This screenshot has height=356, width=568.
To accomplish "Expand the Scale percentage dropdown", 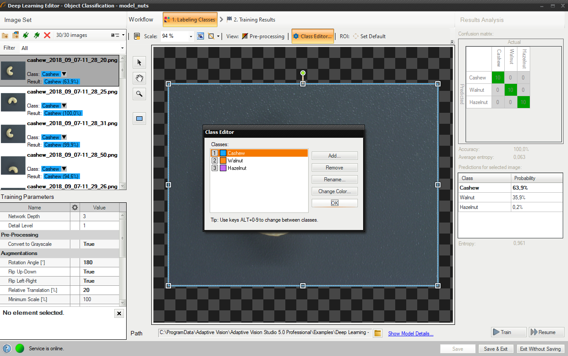I will pyautogui.click(x=191, y=36).
